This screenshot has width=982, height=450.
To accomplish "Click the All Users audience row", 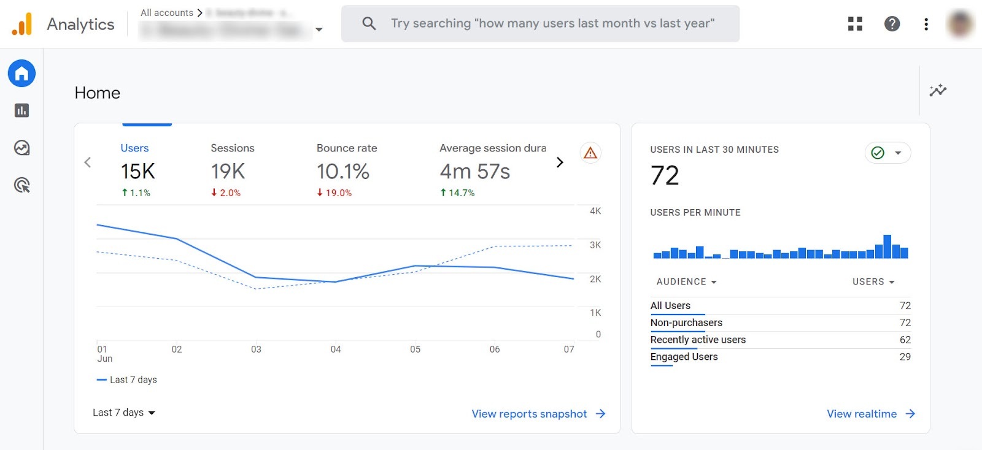I will coord(780,305).
